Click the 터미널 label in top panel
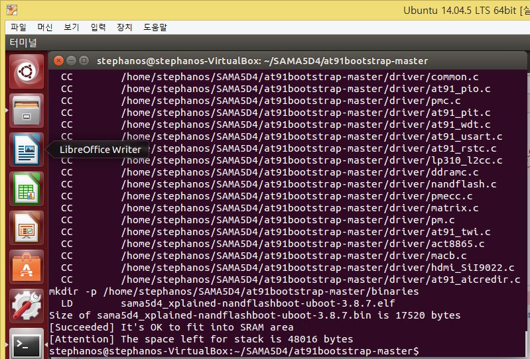The width and height of the screenshot is (530, 359). click(x=23, y=43)
